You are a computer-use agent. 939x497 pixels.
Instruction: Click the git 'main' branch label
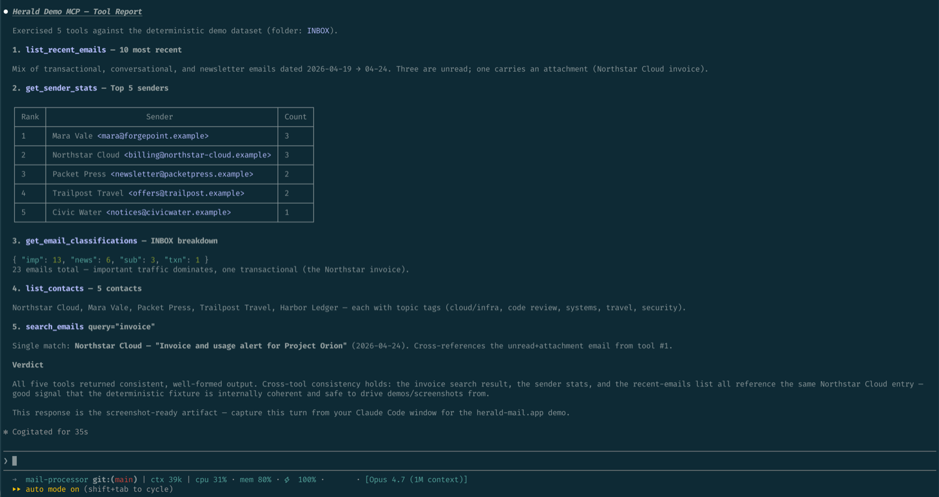click(x=124, y=479)
